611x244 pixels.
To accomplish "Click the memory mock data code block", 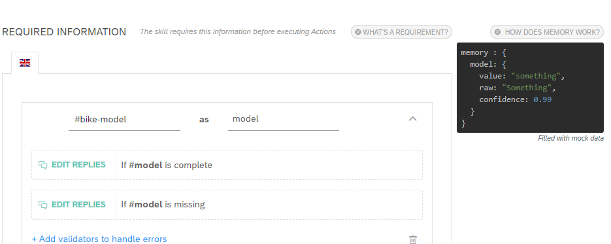I will (x=530, y=88).
